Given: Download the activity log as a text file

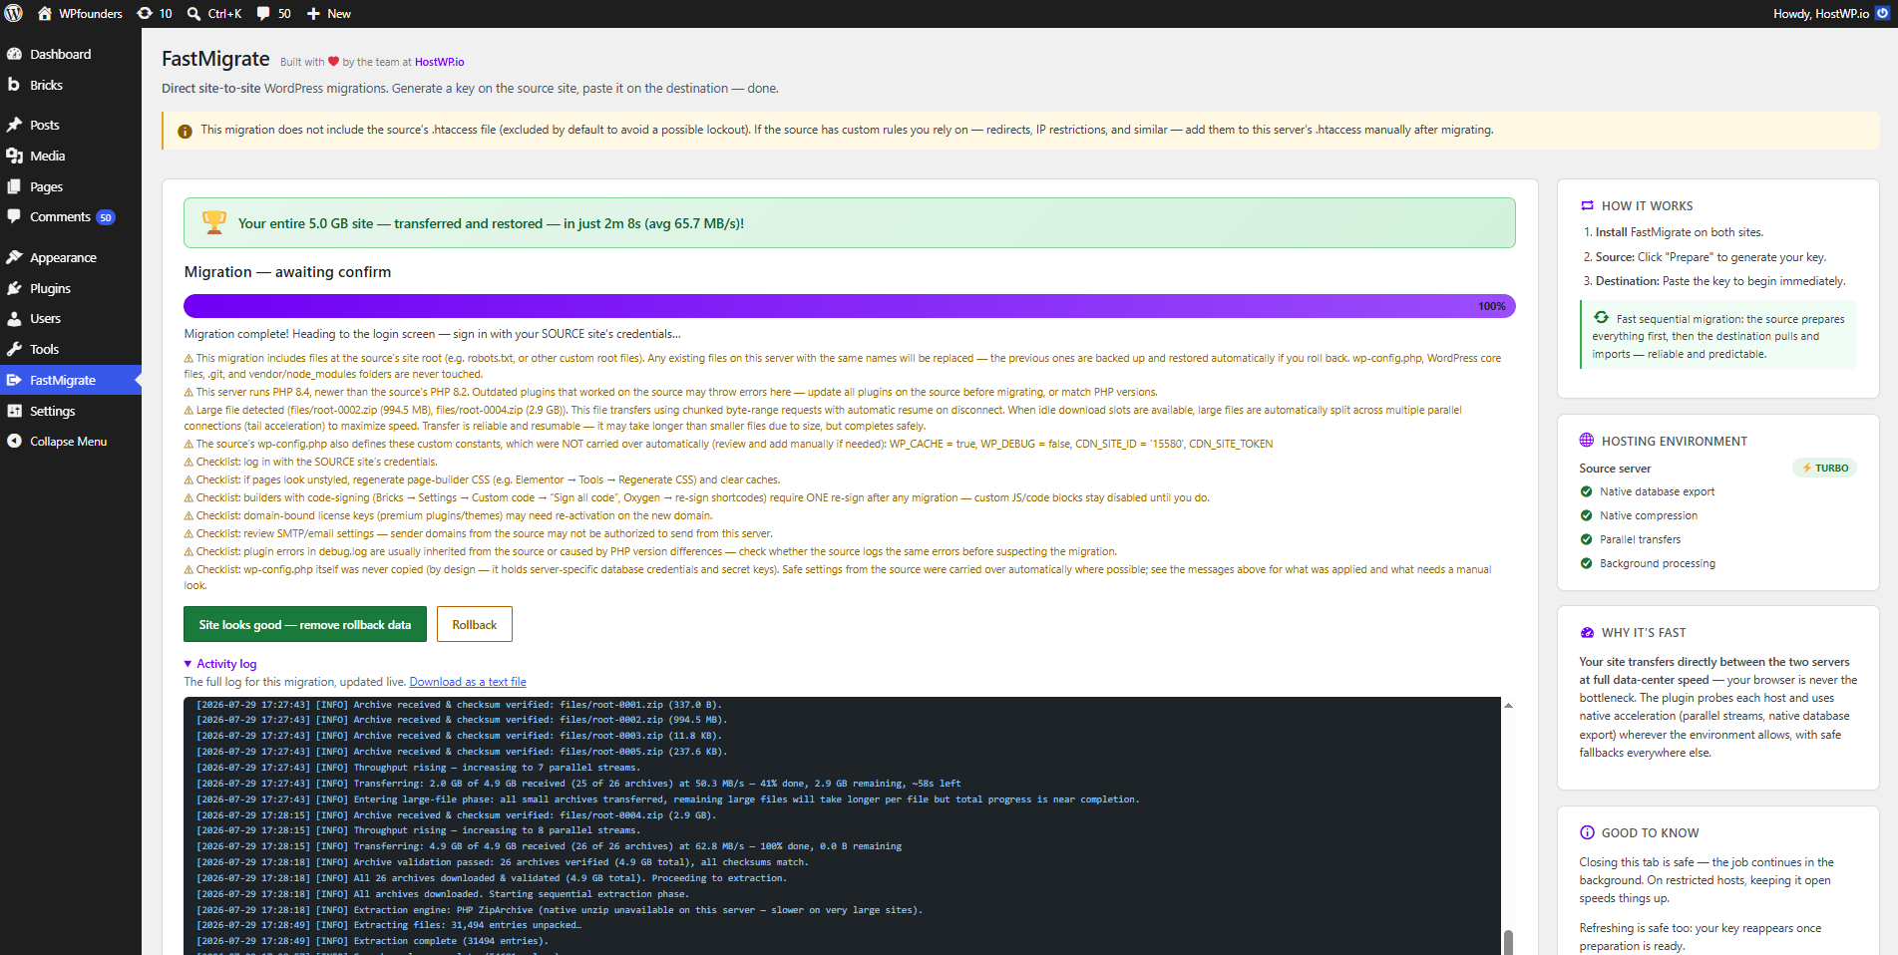Looking at the screenshot, I should 468,682.
